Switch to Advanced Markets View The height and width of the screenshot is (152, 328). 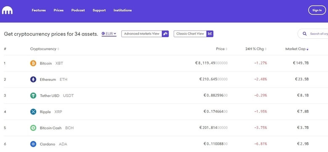pos(145,34)
